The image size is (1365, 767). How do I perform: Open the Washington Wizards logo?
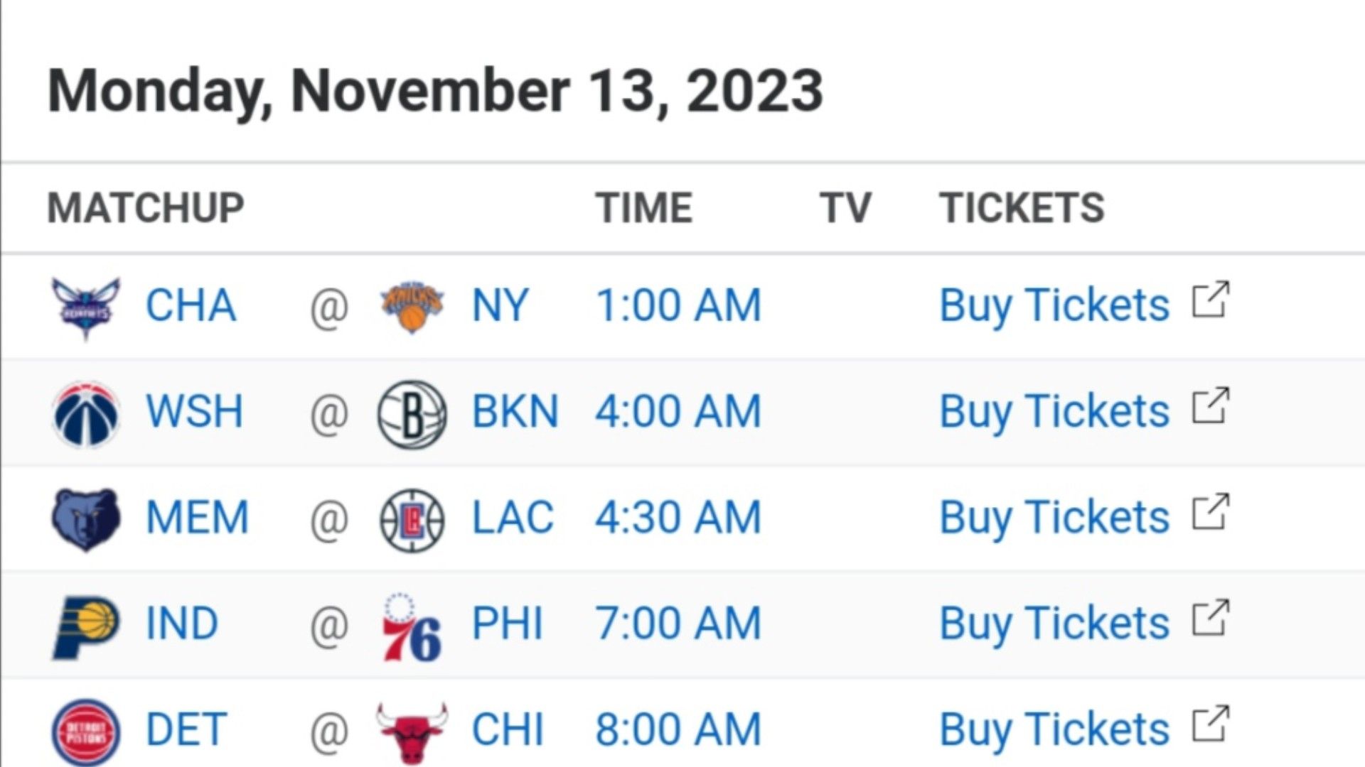pos(86,414)
